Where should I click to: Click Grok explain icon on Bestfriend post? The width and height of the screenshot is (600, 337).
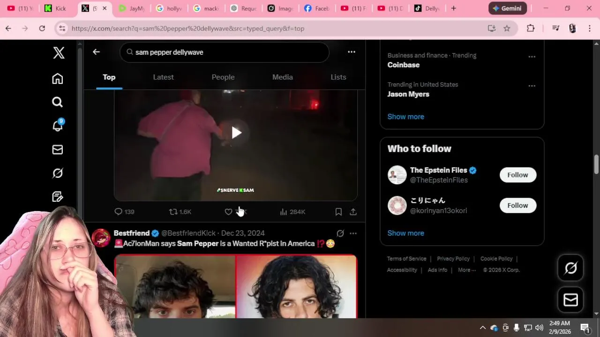pyautogui.click(x=340, y=233)
